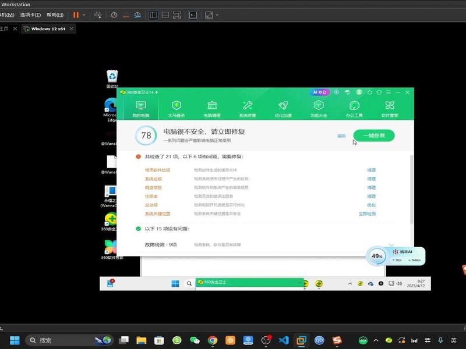
Task: Click umbrella icon in 360 title bar
Action: click(347, 92)
